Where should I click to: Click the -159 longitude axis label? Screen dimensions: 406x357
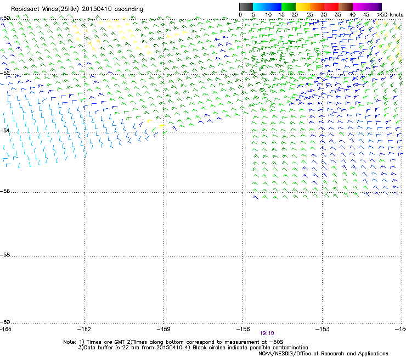pos(163,329)
